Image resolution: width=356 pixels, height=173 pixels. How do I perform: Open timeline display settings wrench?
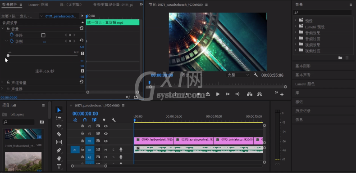click(114, 120)
